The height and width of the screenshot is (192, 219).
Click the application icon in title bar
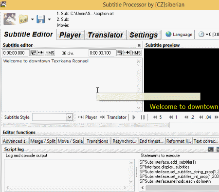tap(3, 4)
